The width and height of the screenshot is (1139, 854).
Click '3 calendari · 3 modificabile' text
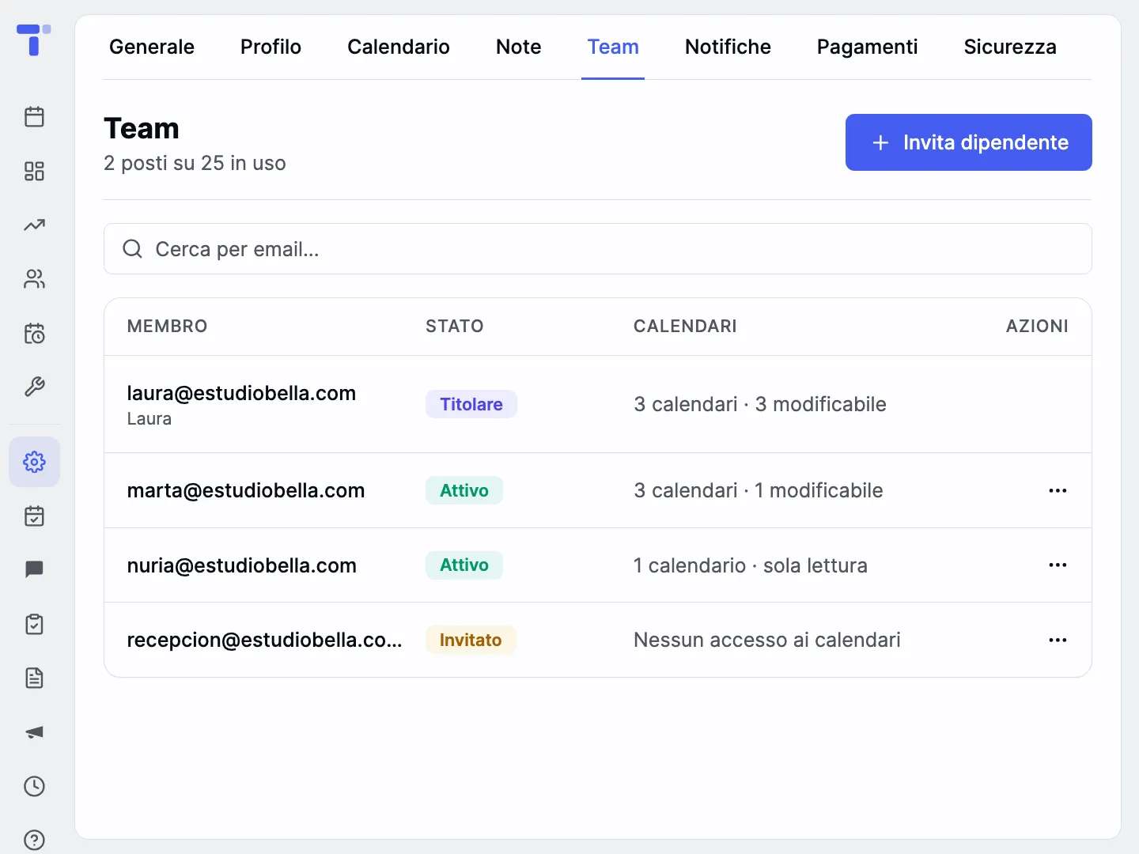(760, 404)
